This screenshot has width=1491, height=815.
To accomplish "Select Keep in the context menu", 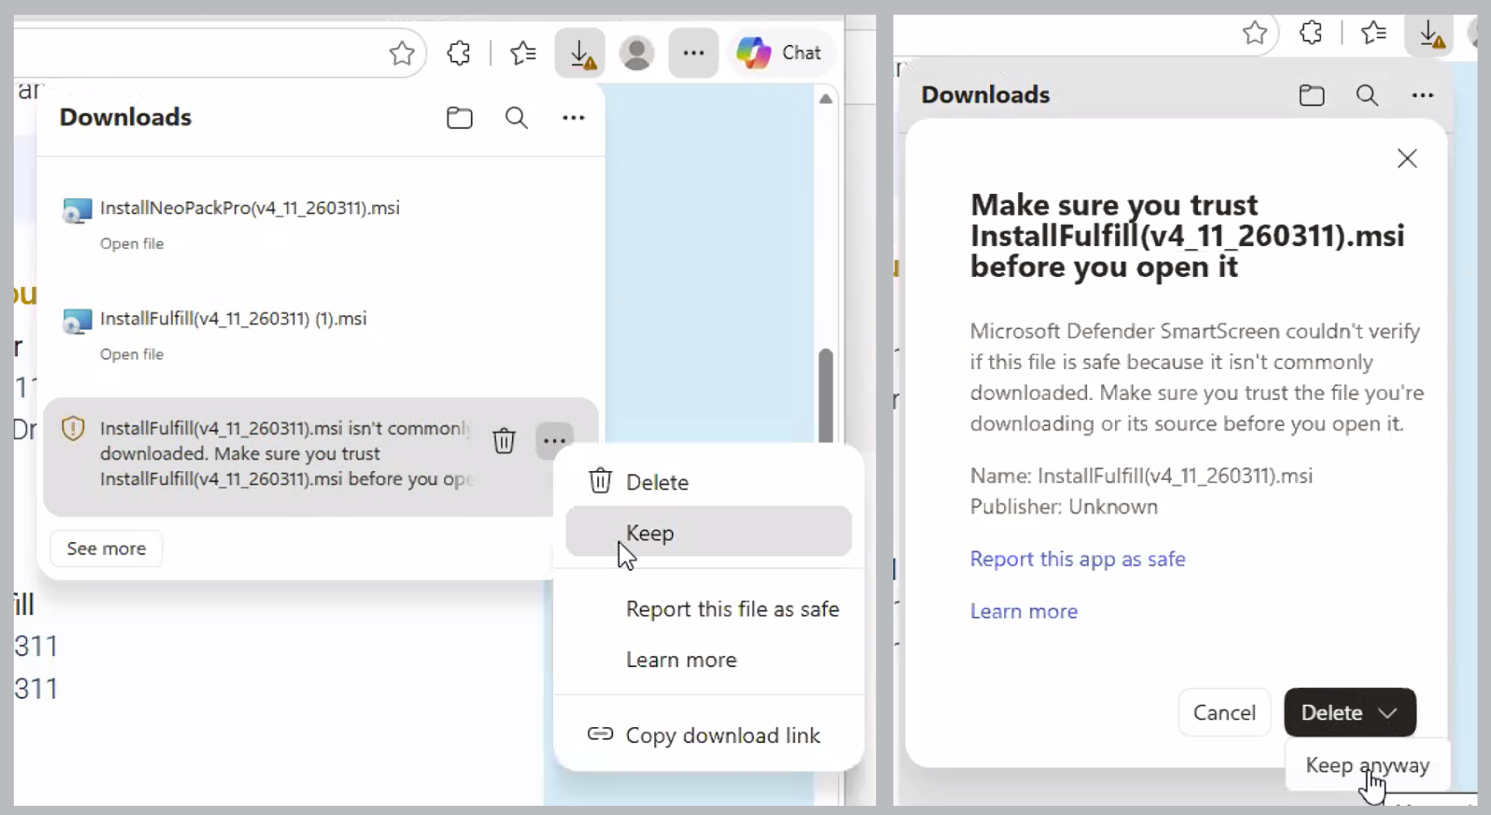I will pyautogui.click(x=708, y=532).
